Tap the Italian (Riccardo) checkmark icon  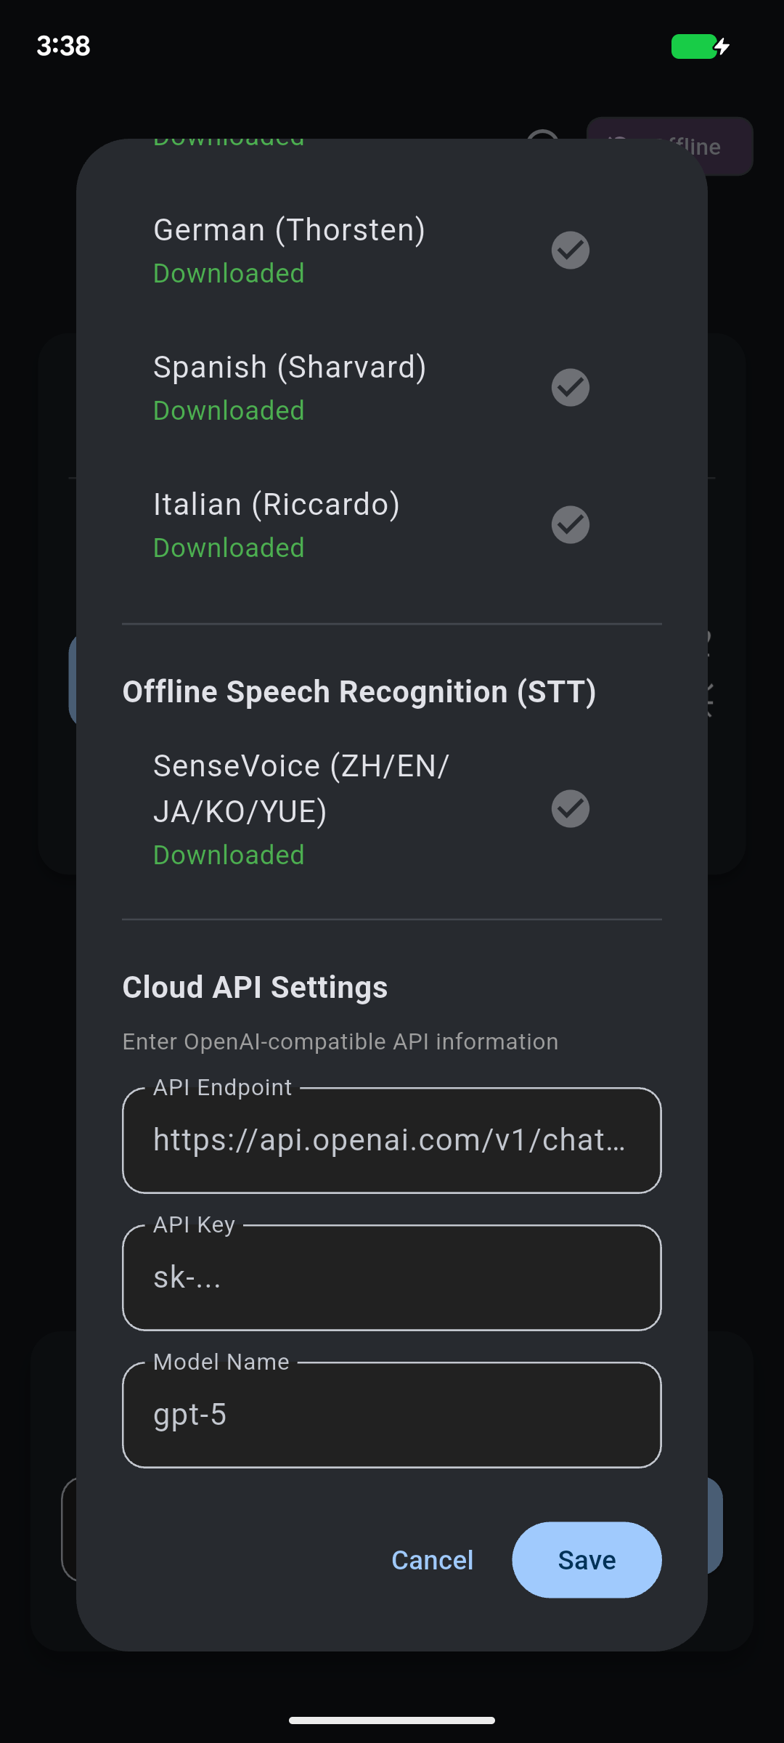point(571,525)
